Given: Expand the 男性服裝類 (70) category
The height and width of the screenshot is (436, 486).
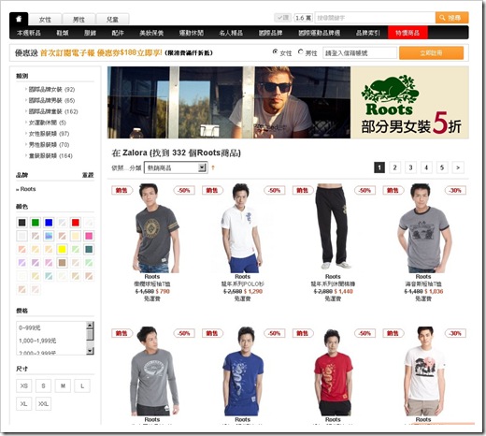Looking at the screenshot, I should click(x=49, y=145).
